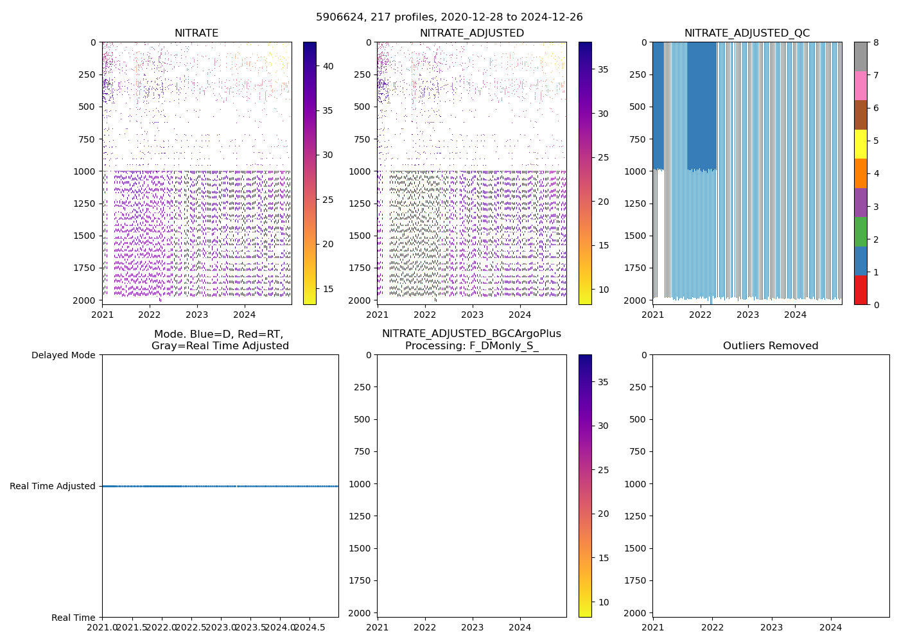Pick the pink segment in the QC colorbar
Image resolution: width=899 pixels, height=642 pixels.
click(860, 85)
